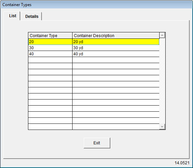Image resolution: width=193 pixels, height=168 pixels.
Task: Select the row with container type 40
Action: (x=93, y=54)
